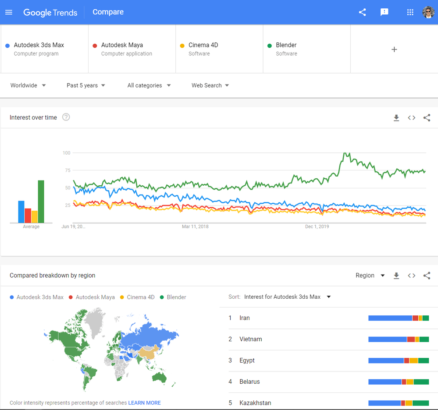Open the All categories dropdown
The image size is (438, 410).
pyautogui.click(x=149, y=85)
